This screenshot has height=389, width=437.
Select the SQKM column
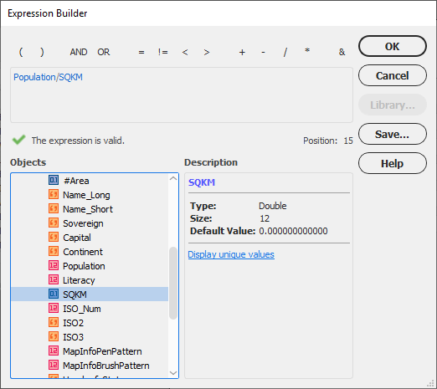90,294
